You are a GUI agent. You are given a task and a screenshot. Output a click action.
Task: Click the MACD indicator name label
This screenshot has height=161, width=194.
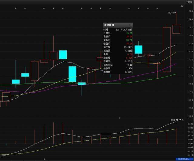click(173, 120)
